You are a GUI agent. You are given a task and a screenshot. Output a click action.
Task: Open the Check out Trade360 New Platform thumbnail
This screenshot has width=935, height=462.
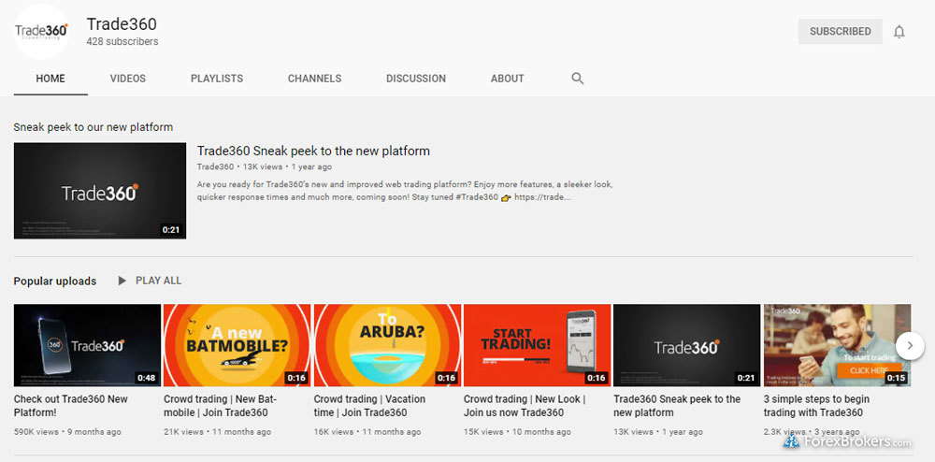87,345
